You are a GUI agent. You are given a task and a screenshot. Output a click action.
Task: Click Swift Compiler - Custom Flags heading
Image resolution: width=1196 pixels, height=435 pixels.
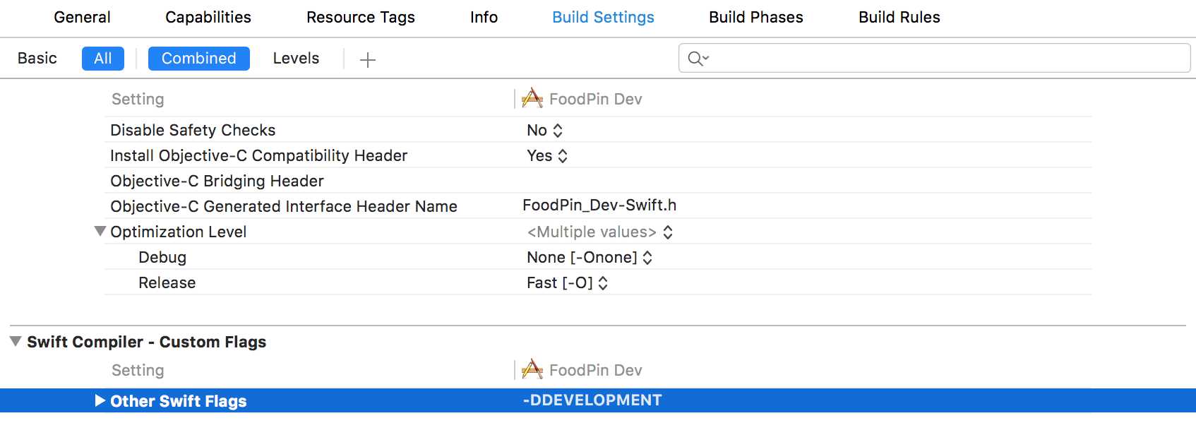(x=147, y=342)
